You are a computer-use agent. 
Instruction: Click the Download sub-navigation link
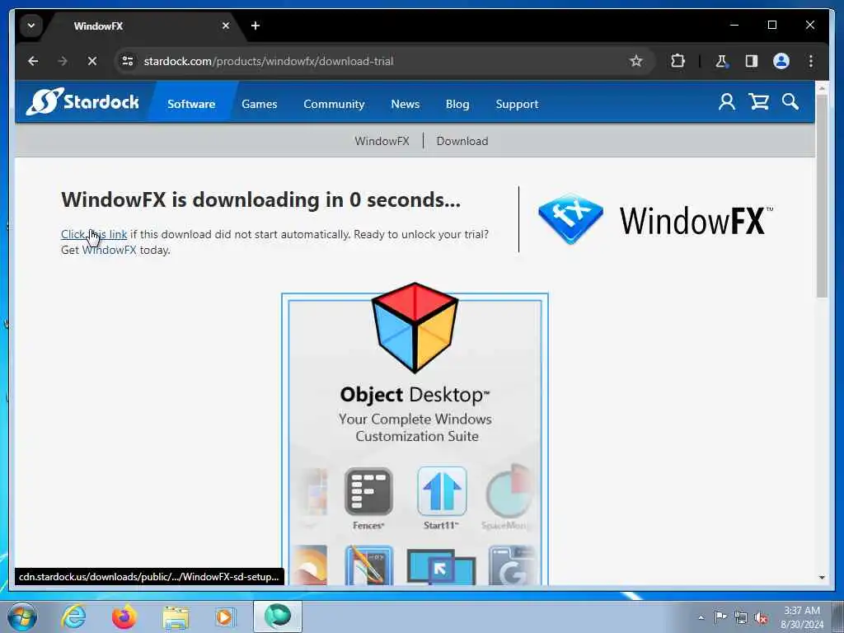[x=462, y=141]
